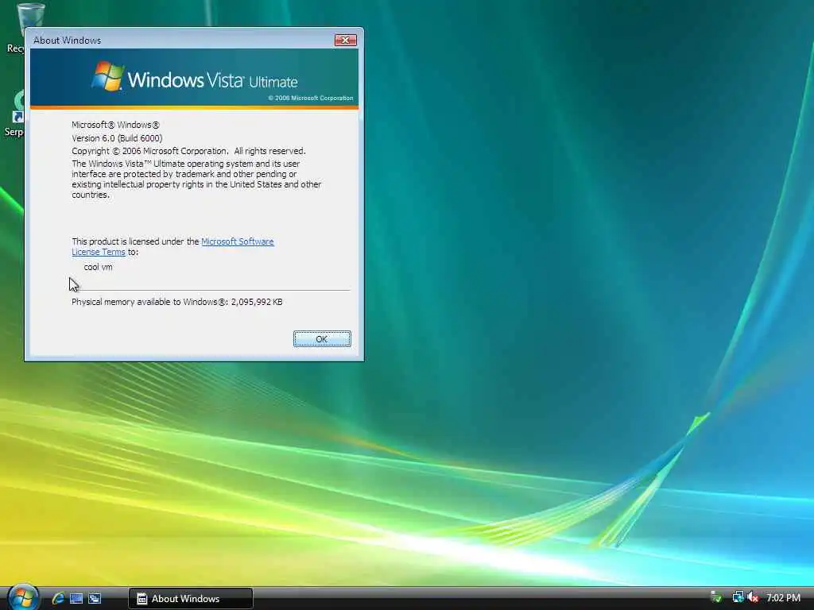Close the About Windows dialog
This screenshot has width=814, height=610.
click(x=345, y=40)
